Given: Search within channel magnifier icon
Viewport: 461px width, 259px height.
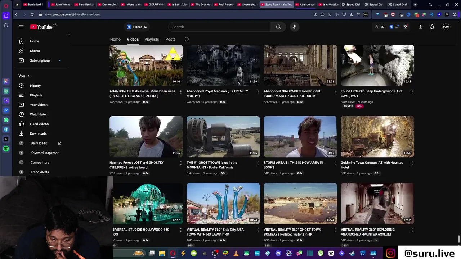Looking at the screenshot, I should pyautogui.click(x=187, y=39).
